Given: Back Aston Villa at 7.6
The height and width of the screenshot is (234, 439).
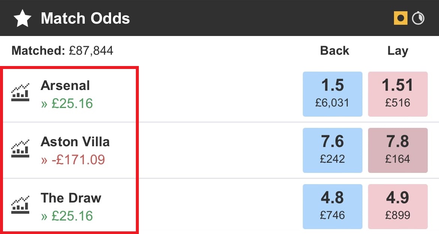Looking at the screenshot, I should coord(332,150).
